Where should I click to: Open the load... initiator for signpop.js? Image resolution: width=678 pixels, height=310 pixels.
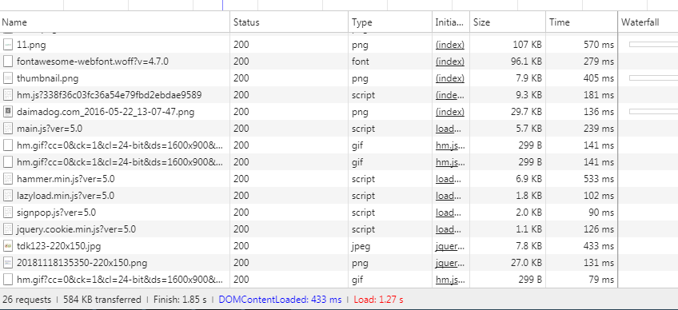pyautogui.click(x=449, y=213)
